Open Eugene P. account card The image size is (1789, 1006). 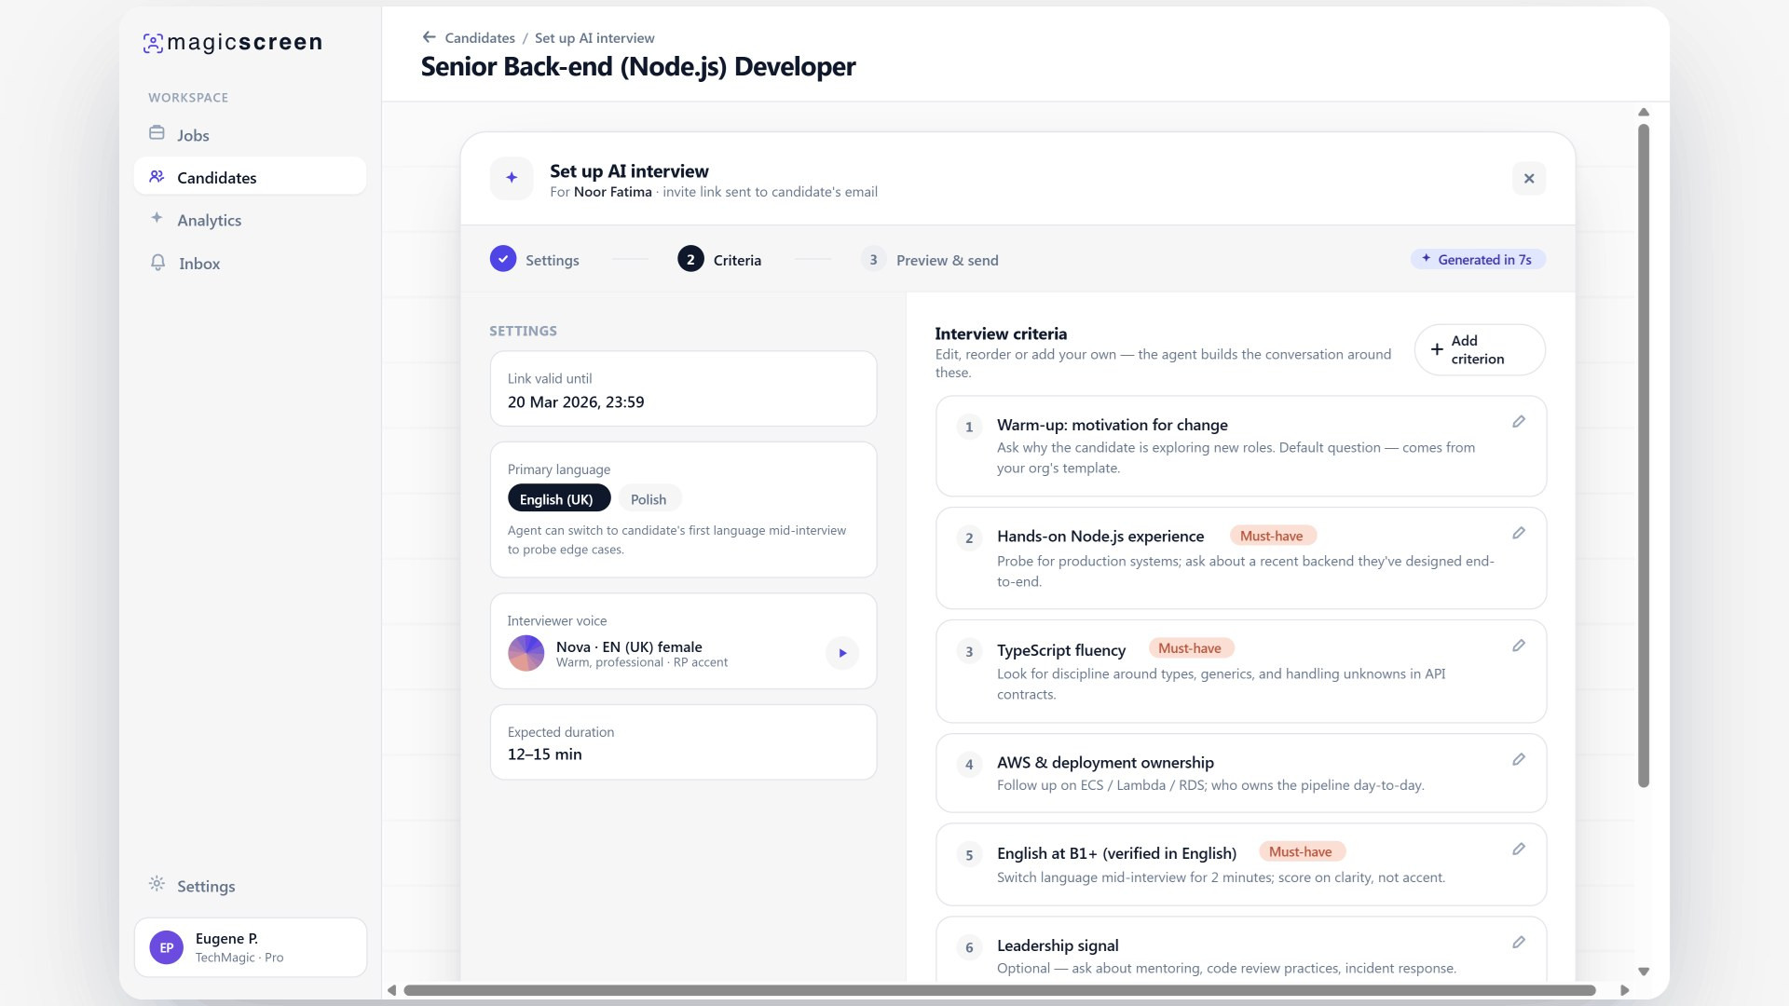251,947
